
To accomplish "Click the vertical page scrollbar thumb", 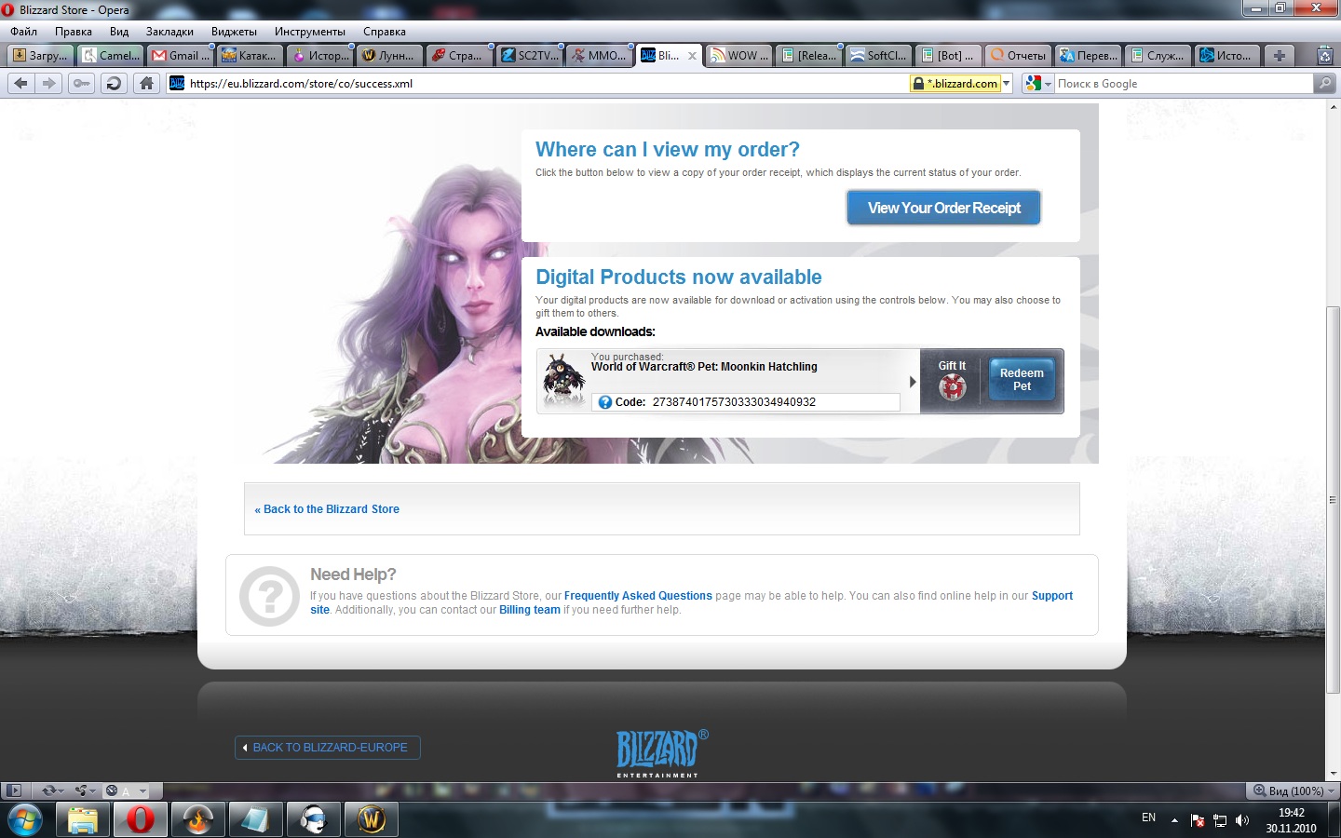I will 1334,499.
